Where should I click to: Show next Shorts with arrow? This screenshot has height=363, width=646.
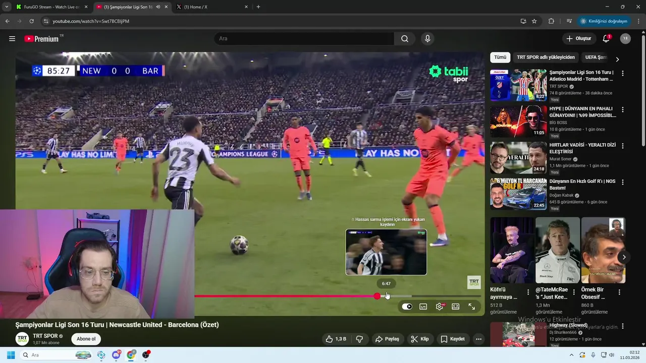pos(624,257)
